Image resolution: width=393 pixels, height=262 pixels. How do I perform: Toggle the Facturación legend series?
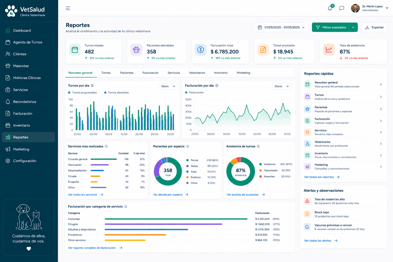point(194,93)
